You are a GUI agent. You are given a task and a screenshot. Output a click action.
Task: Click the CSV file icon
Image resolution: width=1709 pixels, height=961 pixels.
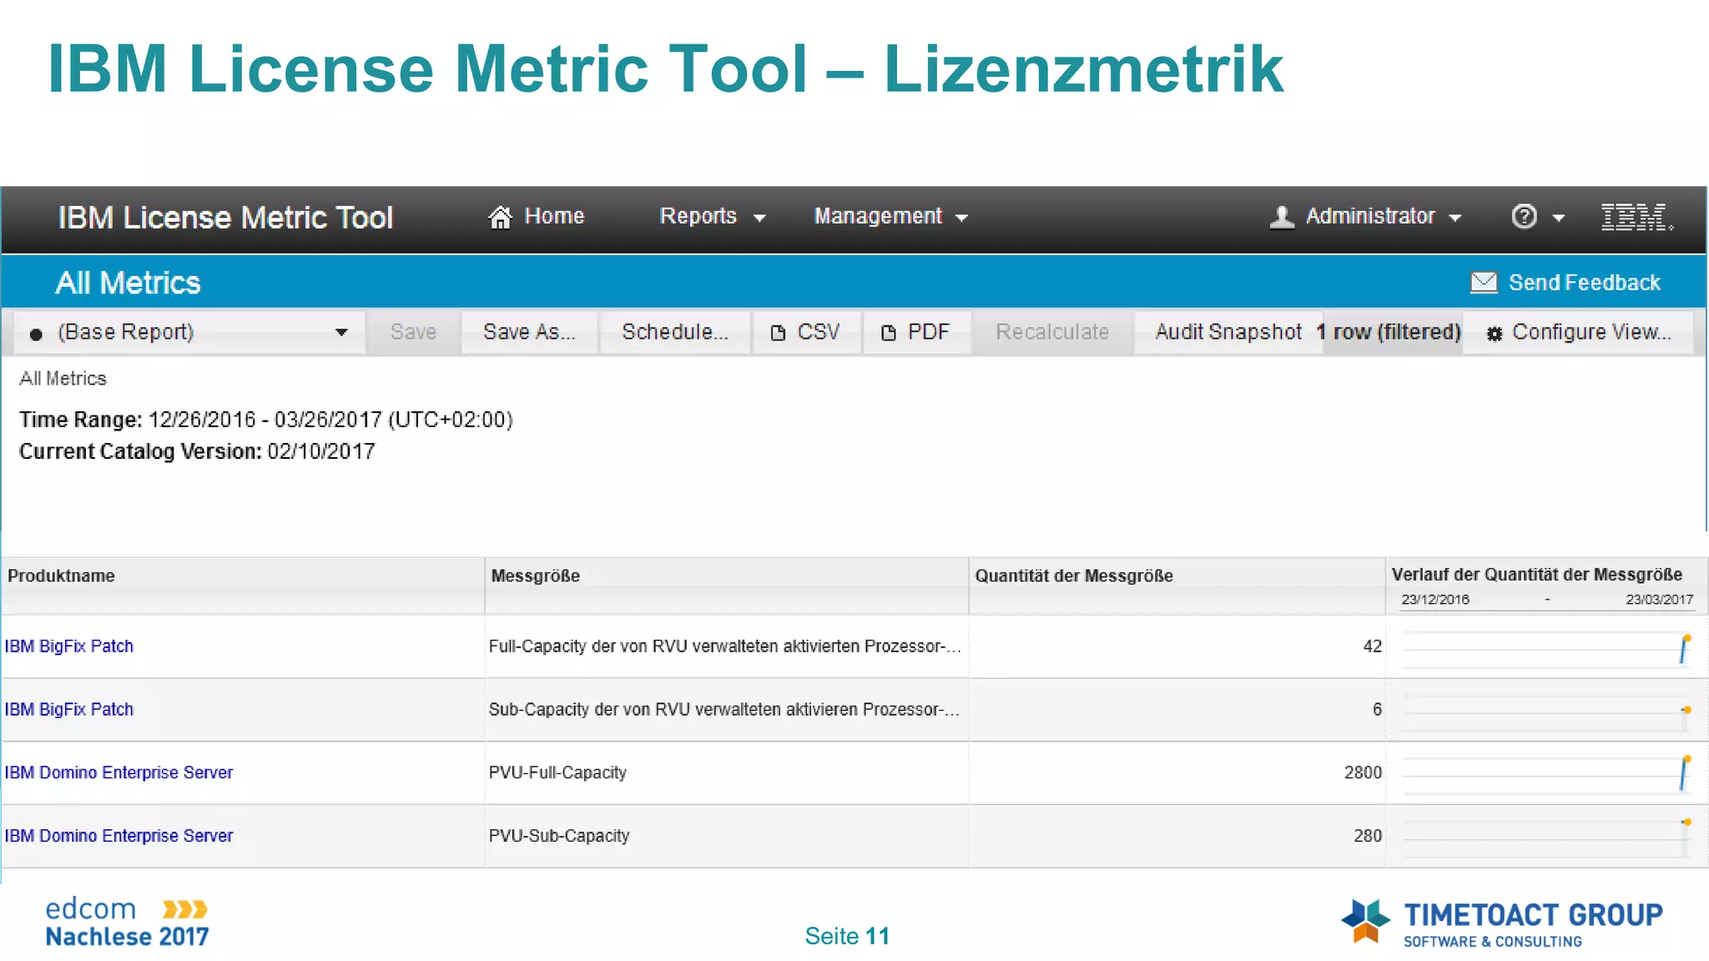(778, 333)
